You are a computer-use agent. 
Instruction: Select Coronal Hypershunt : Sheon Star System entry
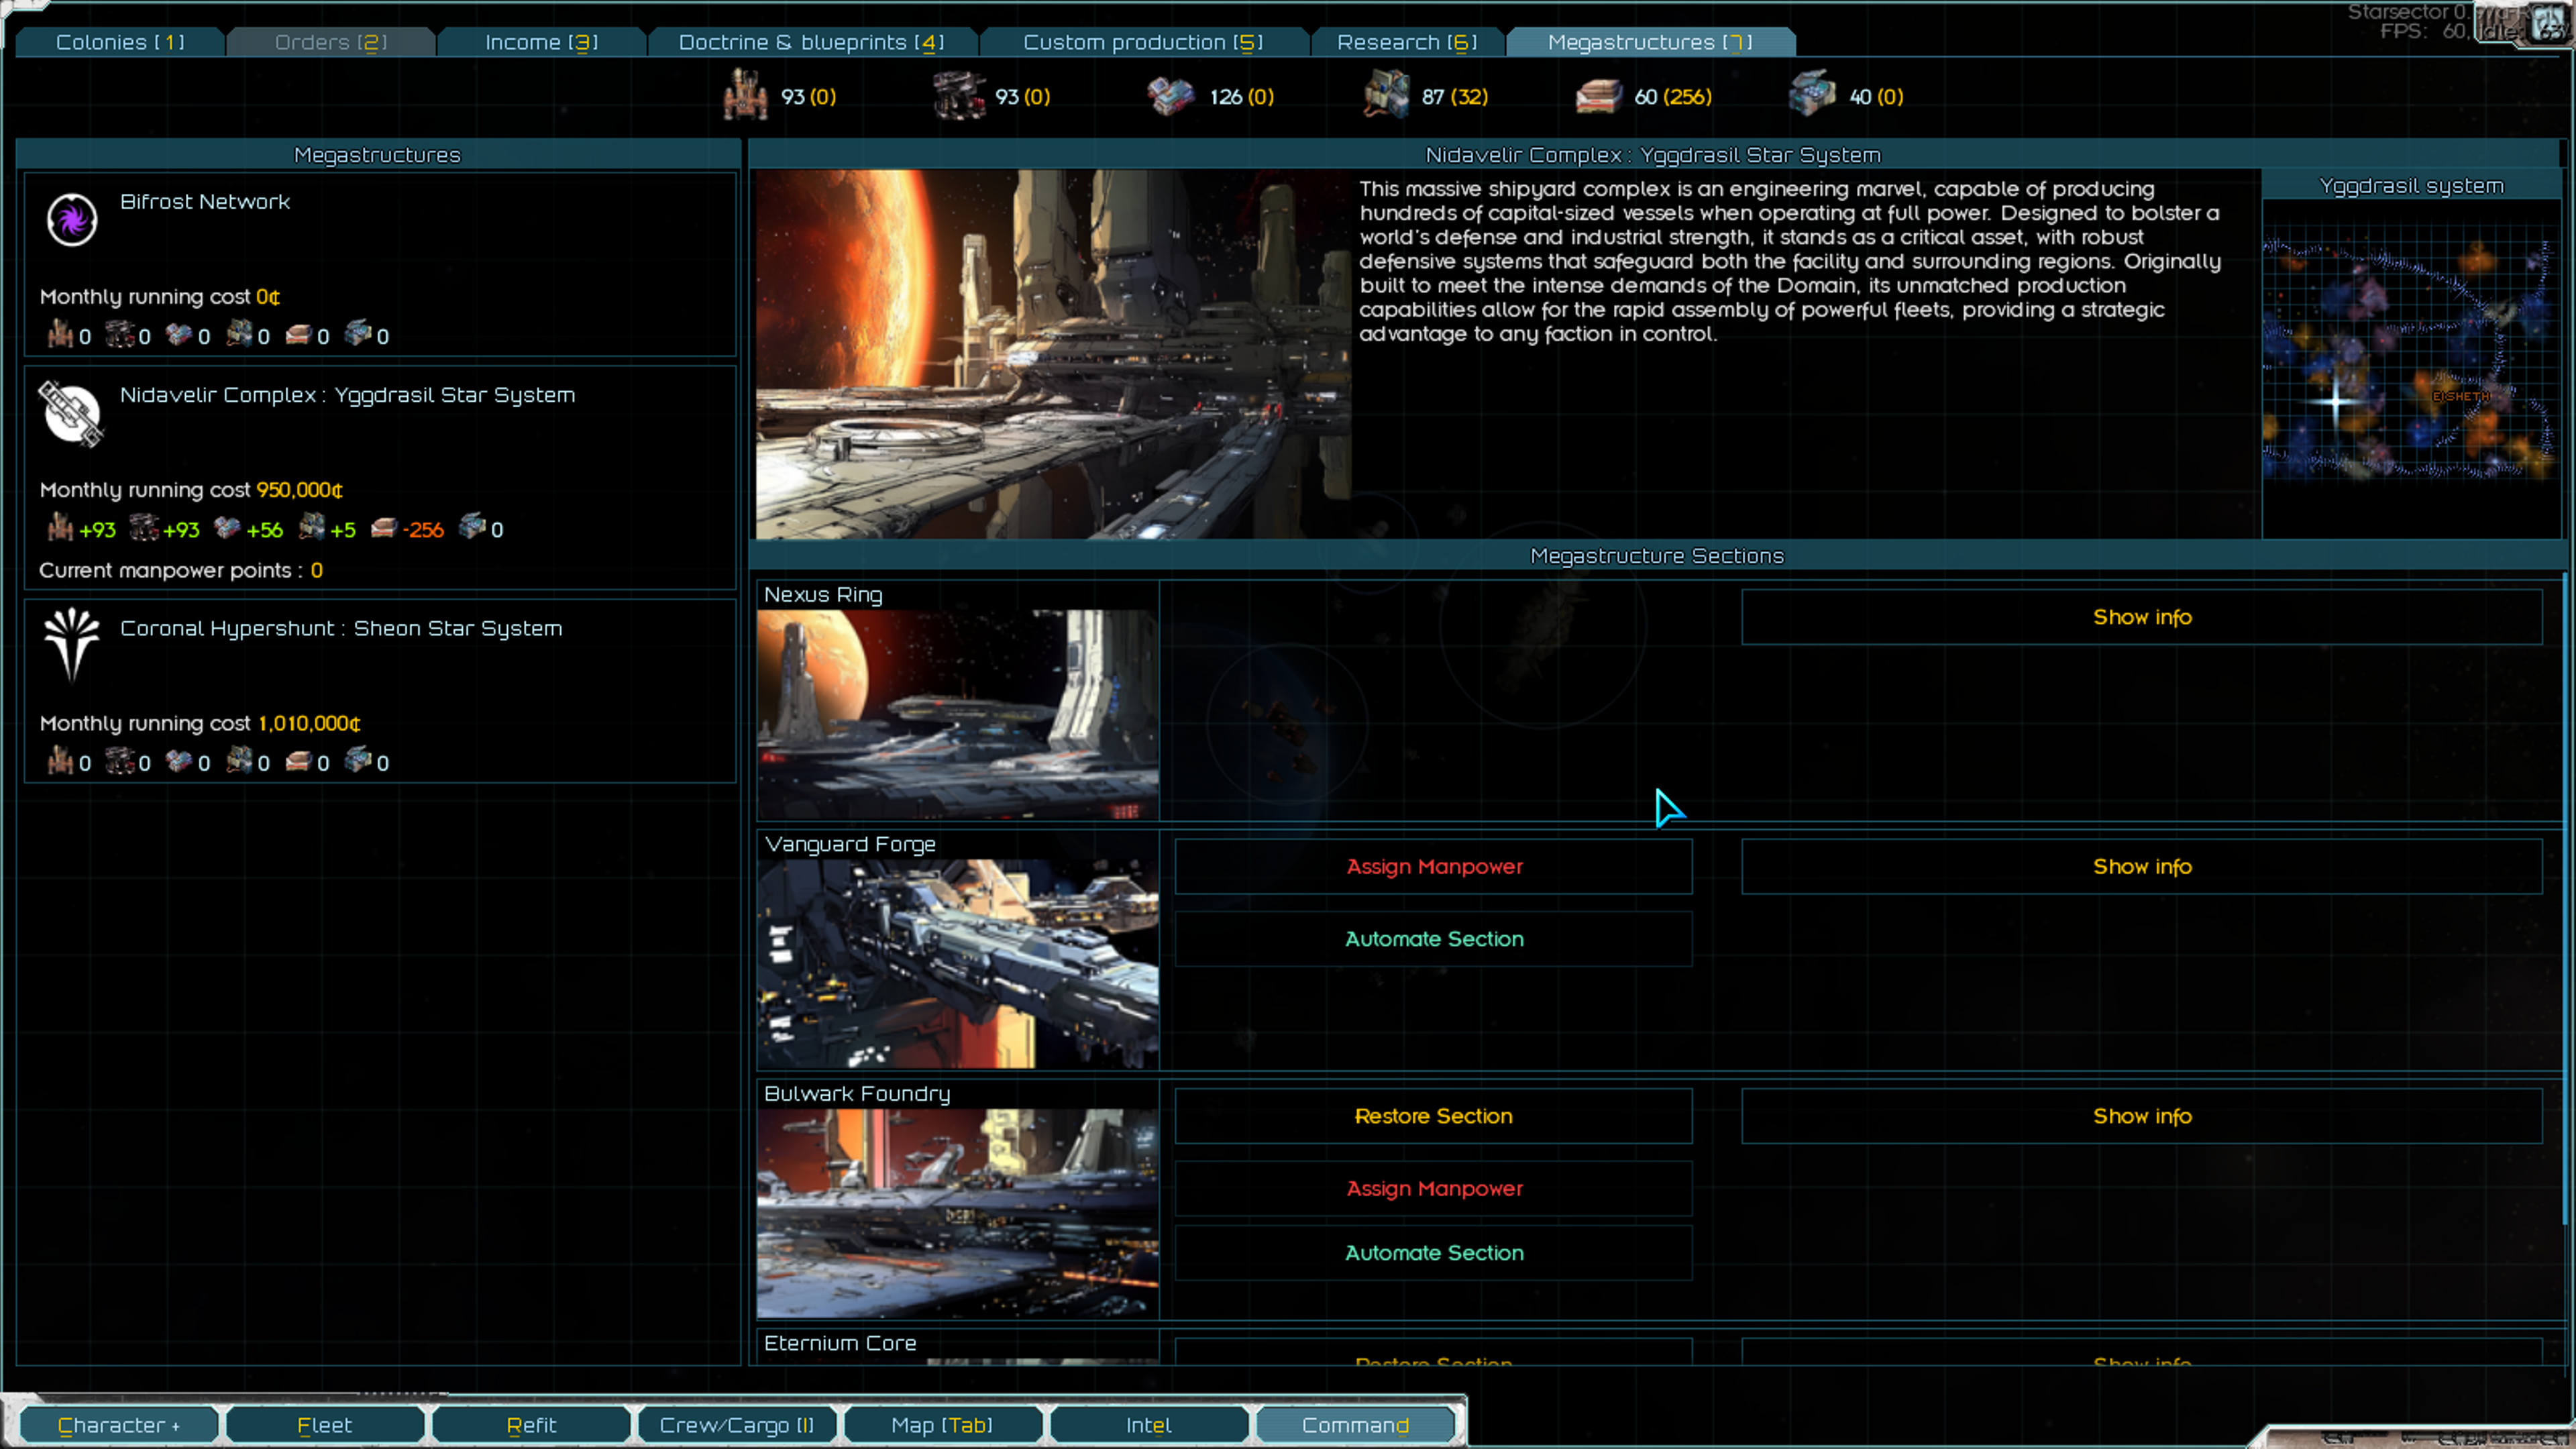coord(380,691)
